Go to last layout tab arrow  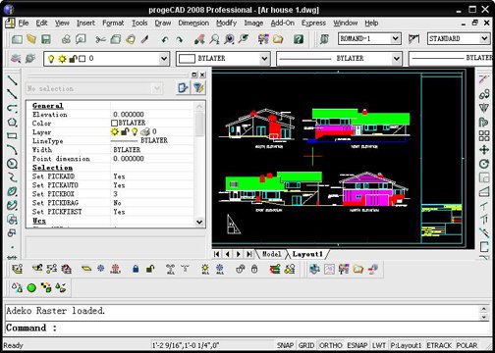click(249, 254)
